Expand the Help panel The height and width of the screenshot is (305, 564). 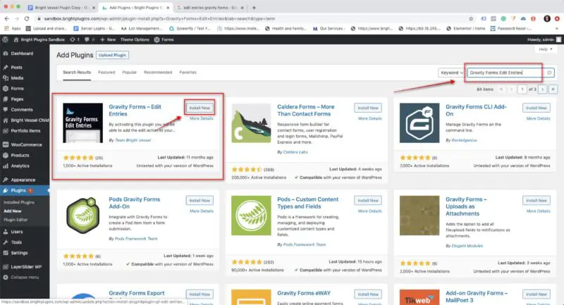coord(542,49)
